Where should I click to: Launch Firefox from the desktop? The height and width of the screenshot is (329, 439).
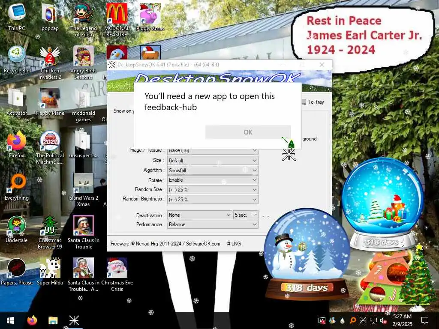17,144
